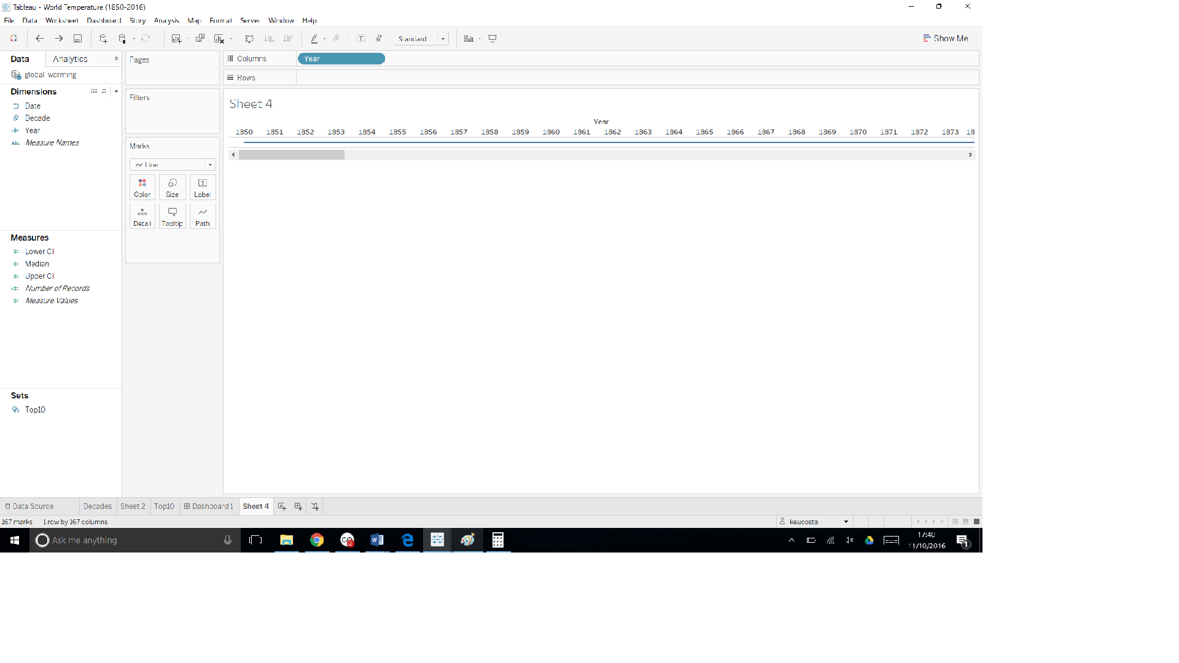1179x663 pixels.
Task: Click the Duplicate sheet icon
Action: pos(200,39)
